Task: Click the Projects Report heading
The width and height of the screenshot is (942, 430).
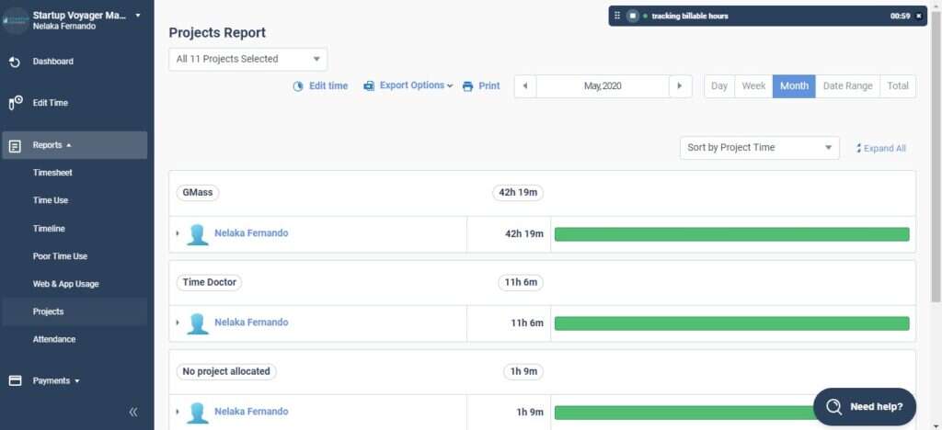Action: click(217, 33)
